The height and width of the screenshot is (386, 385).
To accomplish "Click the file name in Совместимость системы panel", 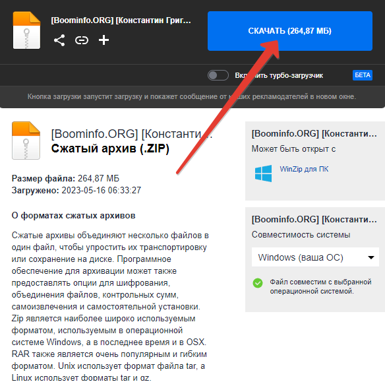I will tap(314, 219).
